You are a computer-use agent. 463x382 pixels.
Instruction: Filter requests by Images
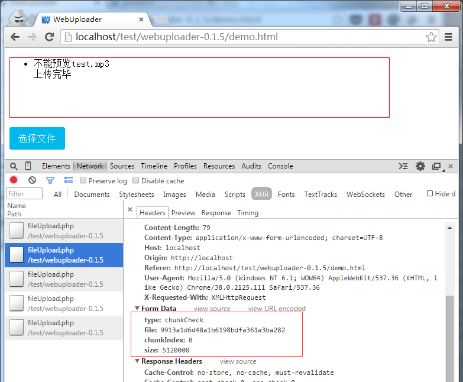(x=174, y=194)
